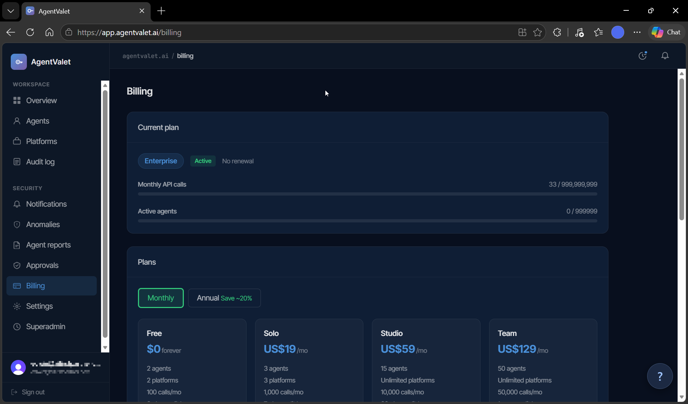This screenshot has width=688, height=404.
Task: Click the Studio plan US$59 price
Action: coord(398,349)
